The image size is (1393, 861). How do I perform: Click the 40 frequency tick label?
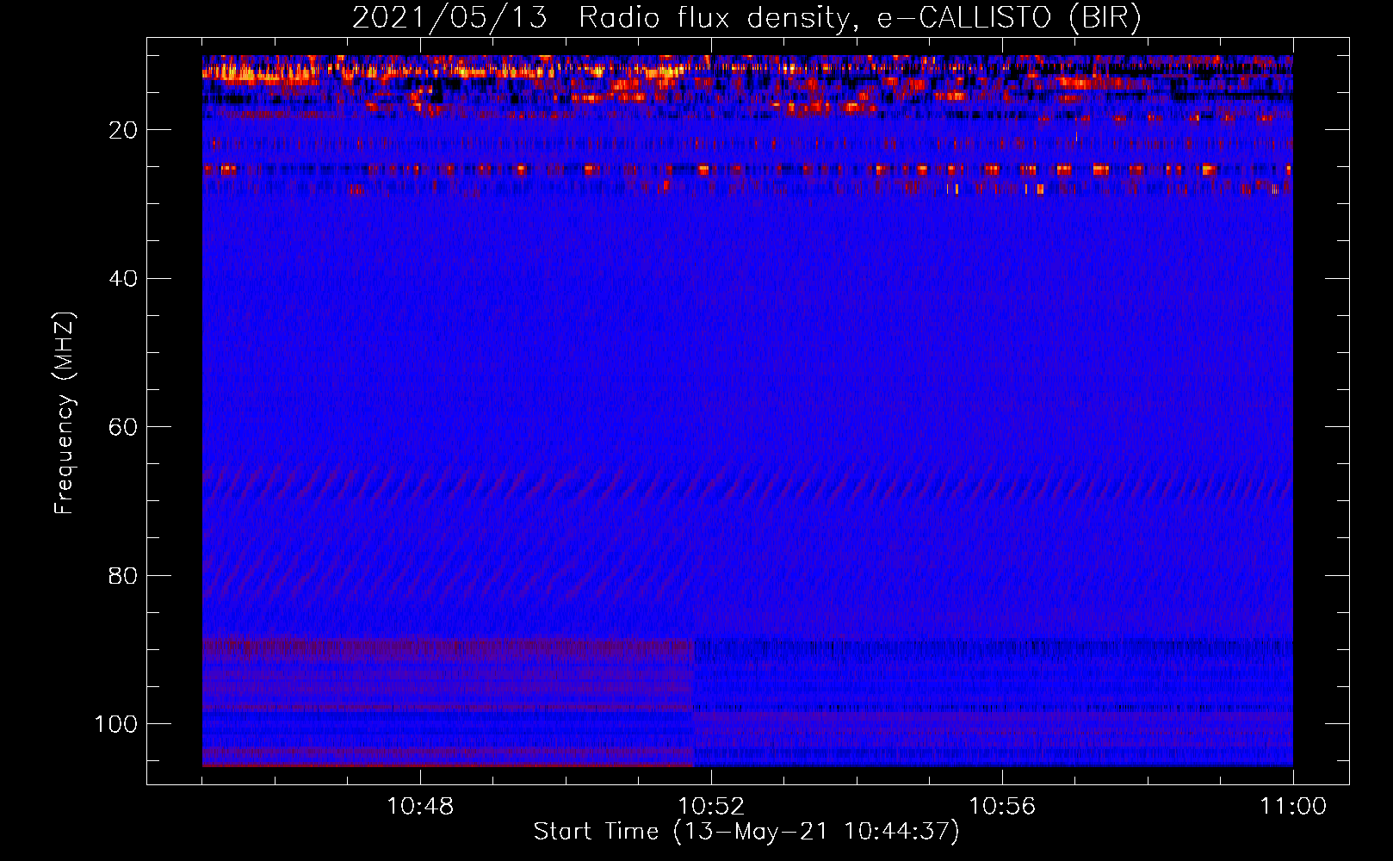123,278
